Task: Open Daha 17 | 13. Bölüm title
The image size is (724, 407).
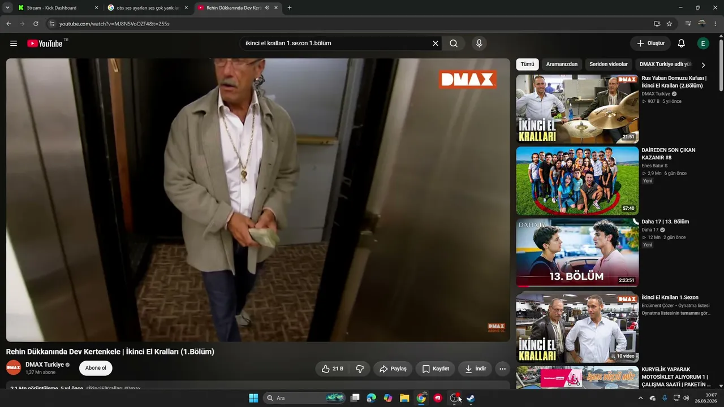Action: coord(665,222)
